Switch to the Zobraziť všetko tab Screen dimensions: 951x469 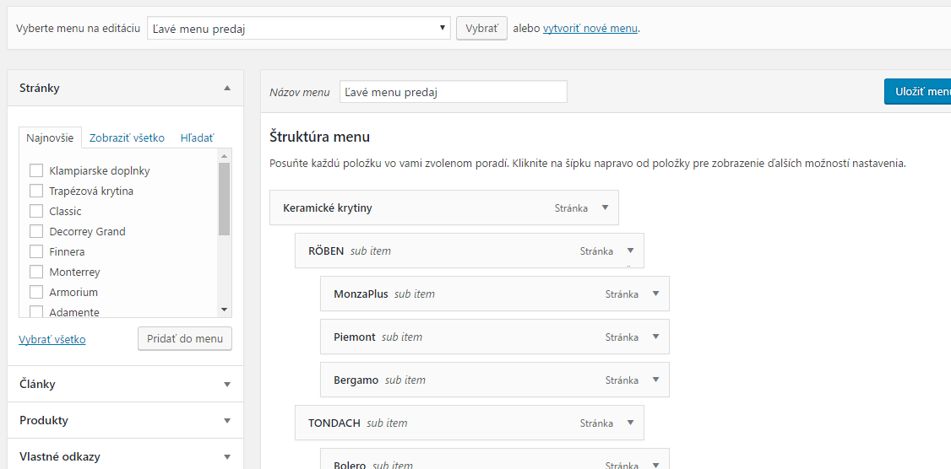(x=128, y=137)
